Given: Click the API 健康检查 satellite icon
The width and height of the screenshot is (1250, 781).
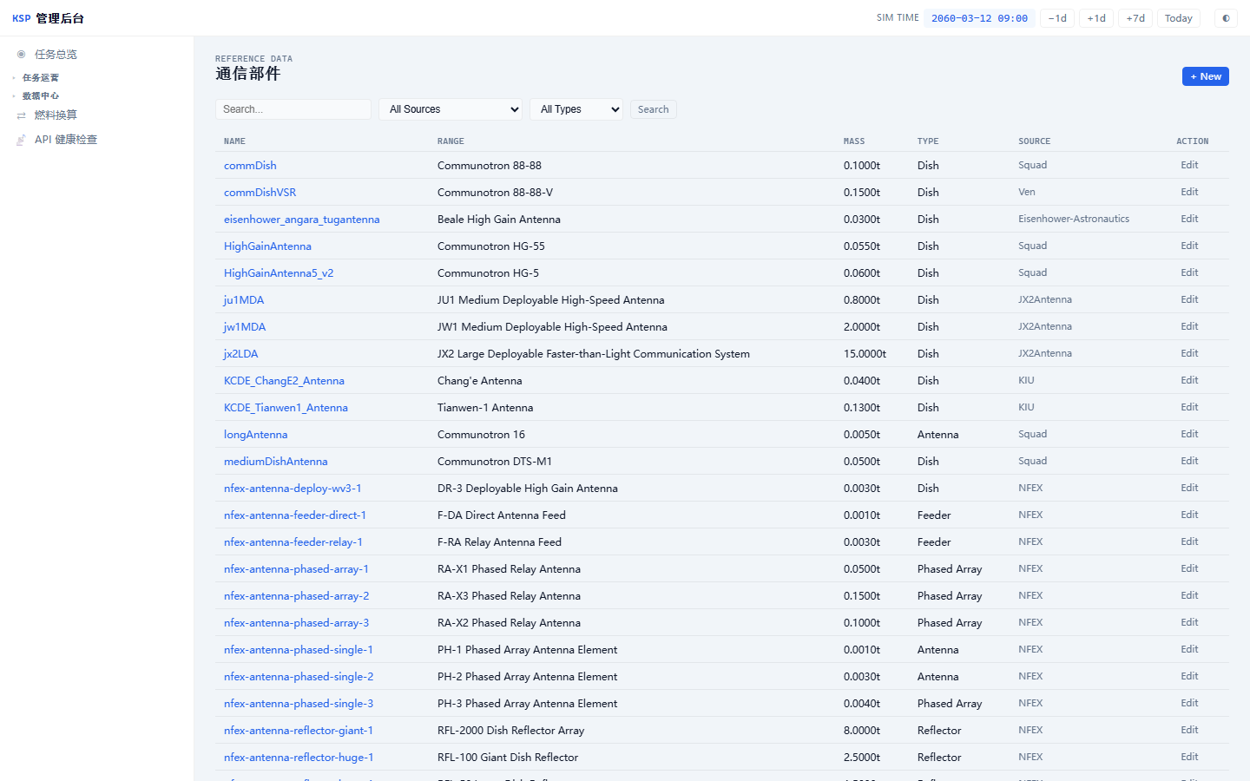Looking at the screenshot, I should coord(21,139).
